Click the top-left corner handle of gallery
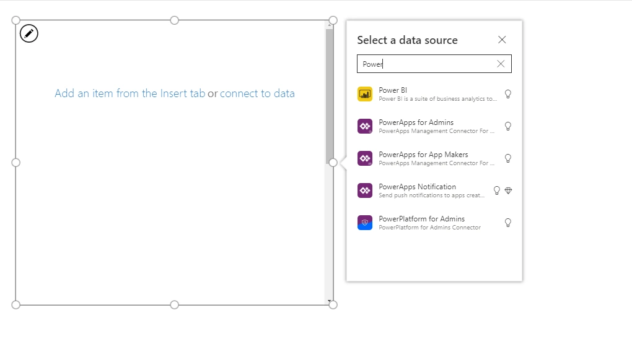 (x=15, y=20)
